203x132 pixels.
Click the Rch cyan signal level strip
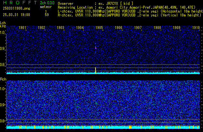point(103,127)
